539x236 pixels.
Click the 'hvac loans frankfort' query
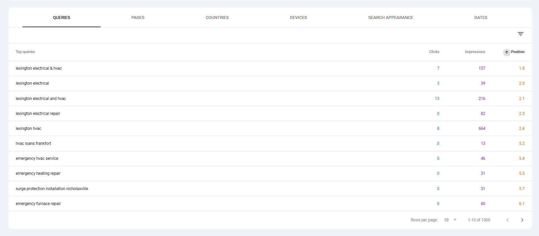click(x=33, y=144)
